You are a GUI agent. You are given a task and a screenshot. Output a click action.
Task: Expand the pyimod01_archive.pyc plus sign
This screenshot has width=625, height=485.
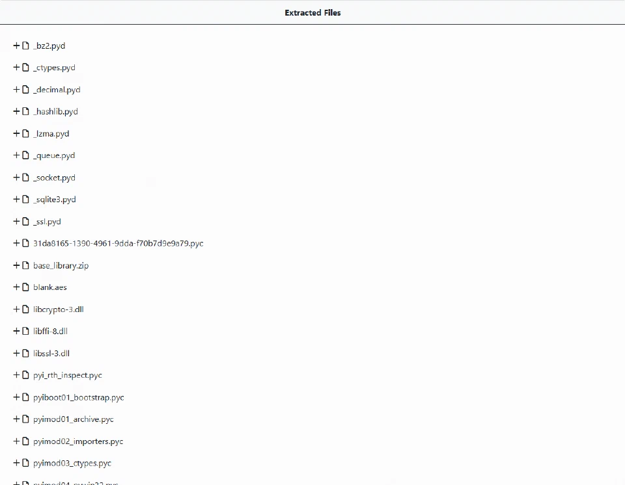[x=16, y=419]
